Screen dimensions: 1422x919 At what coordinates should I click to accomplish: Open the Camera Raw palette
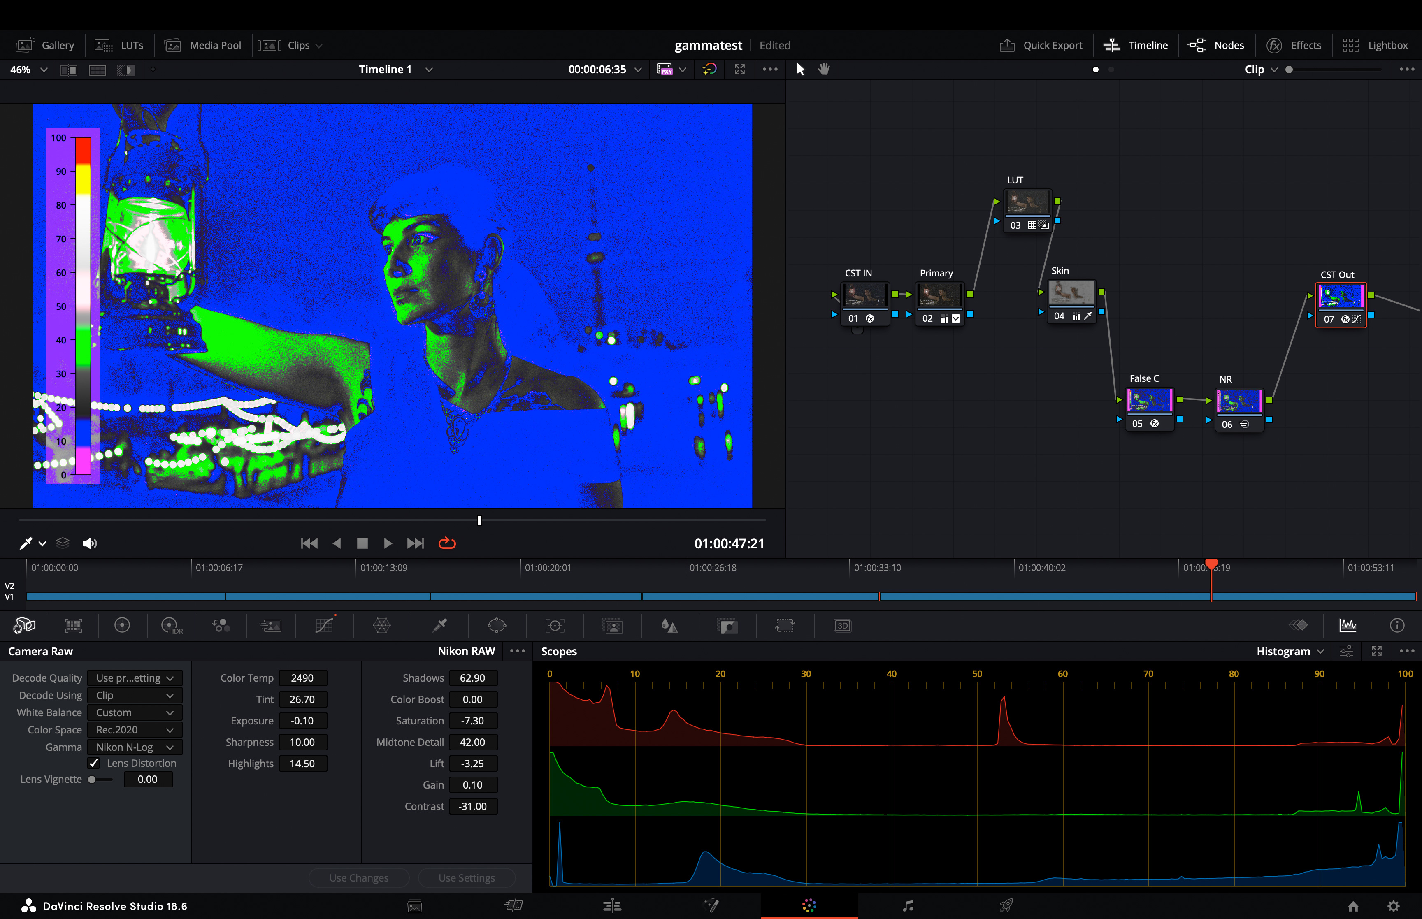click(24, 625)
